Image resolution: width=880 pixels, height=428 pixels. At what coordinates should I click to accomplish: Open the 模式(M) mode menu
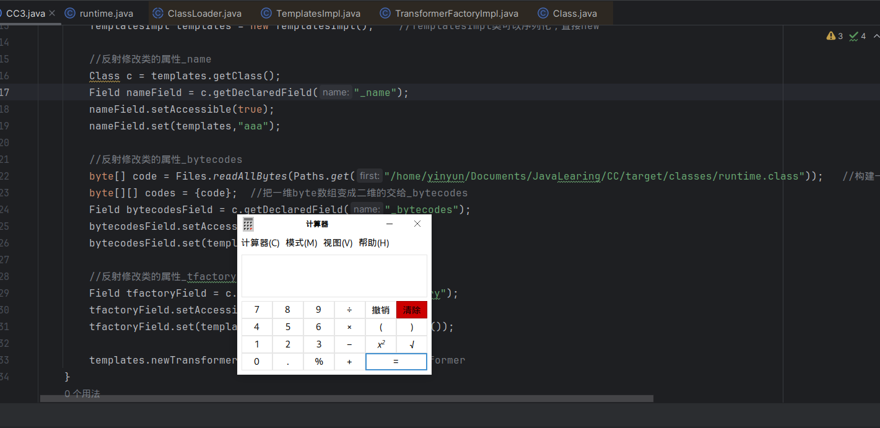[302, 243]
